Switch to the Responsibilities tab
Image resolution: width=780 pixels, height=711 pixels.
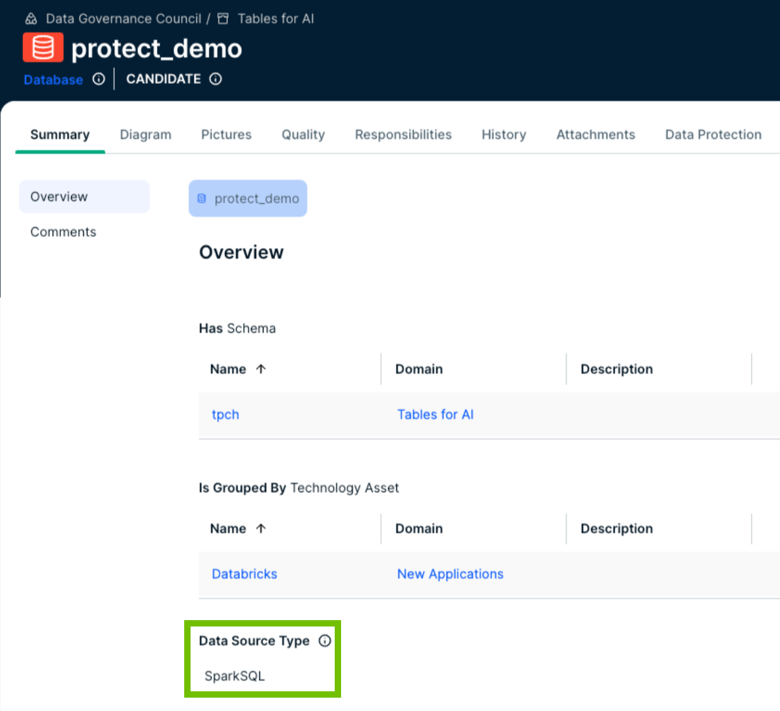[403, 135]
